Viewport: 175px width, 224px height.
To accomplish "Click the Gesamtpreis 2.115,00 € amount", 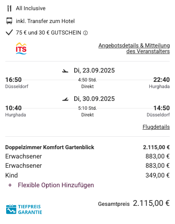I will (x=152, y=203).
